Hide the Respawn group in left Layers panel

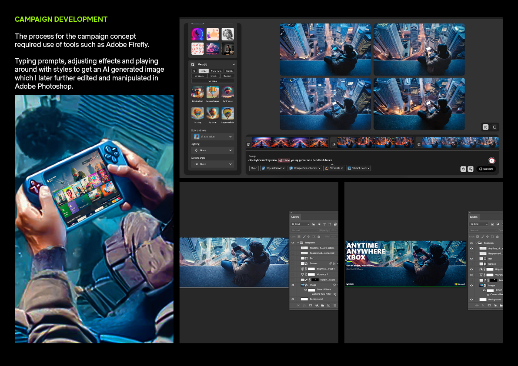[x=293, y=243]
